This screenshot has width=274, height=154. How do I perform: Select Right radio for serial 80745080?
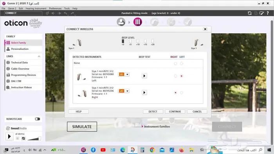click(x=175, y=76)
